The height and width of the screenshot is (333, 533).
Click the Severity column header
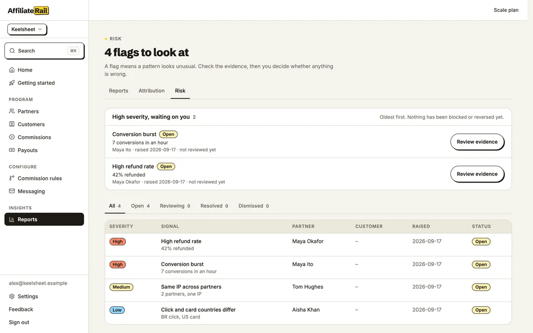121,226
